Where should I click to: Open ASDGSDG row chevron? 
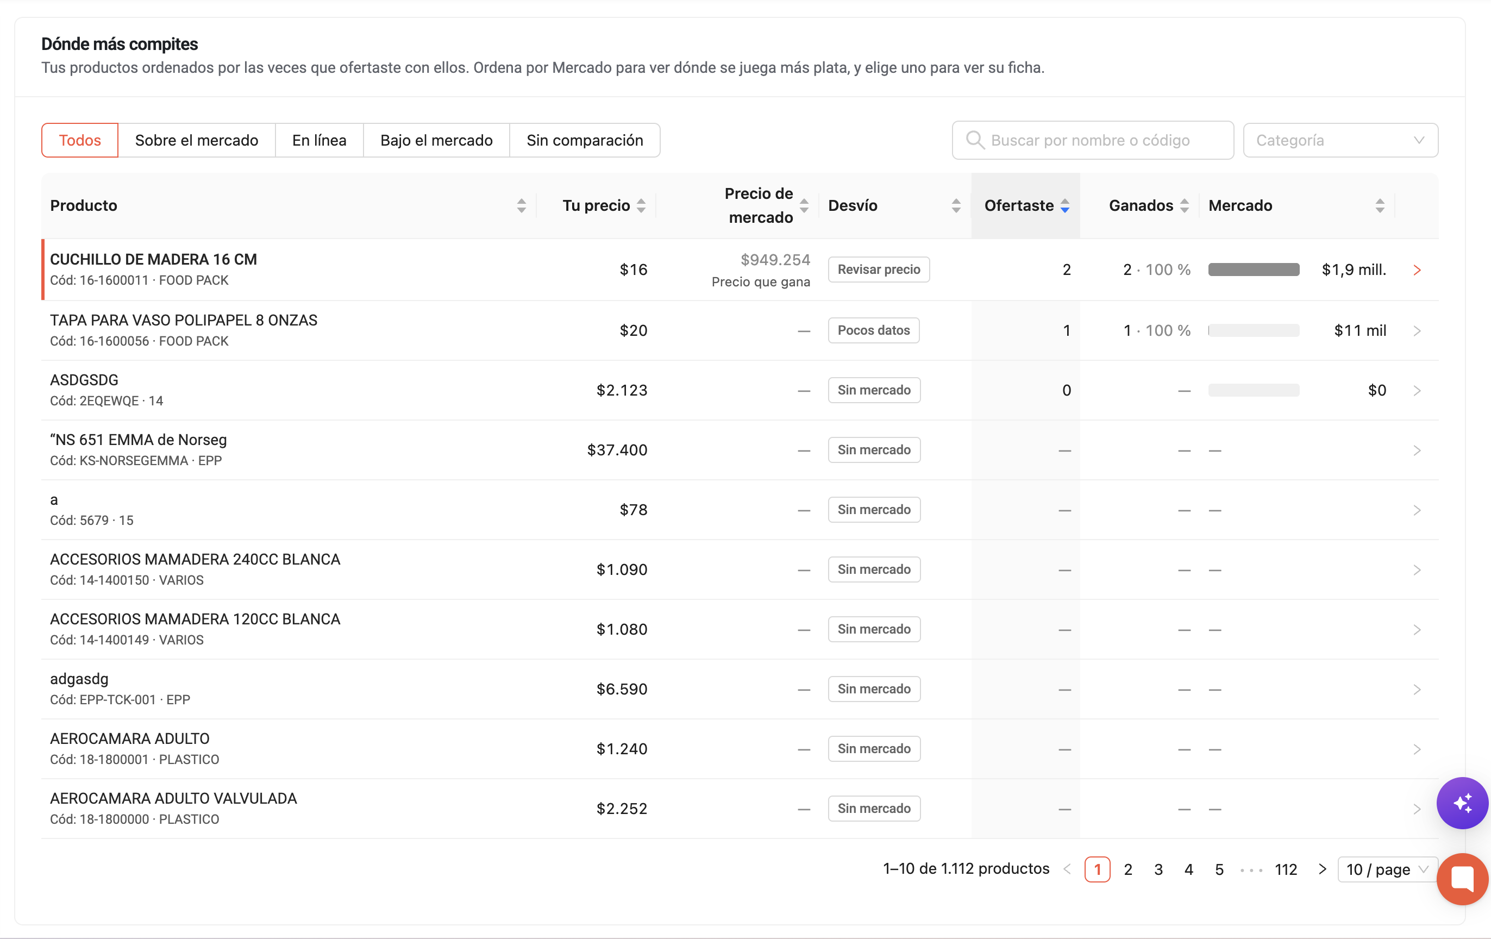coord(1417,391)
